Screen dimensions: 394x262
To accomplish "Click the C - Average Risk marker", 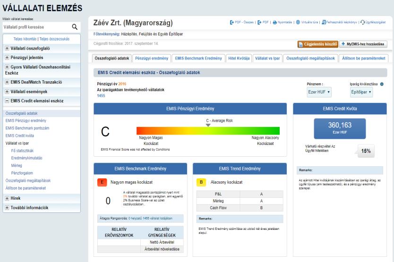I will [208, 125].
